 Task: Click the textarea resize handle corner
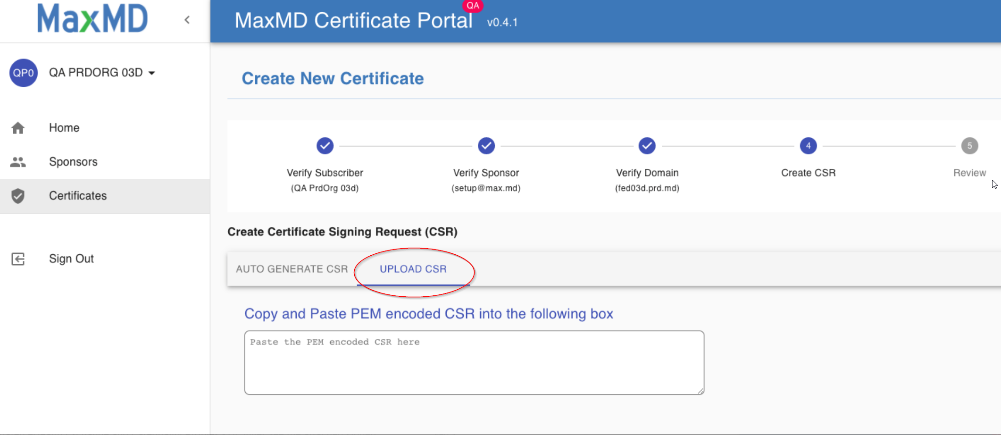701,391
